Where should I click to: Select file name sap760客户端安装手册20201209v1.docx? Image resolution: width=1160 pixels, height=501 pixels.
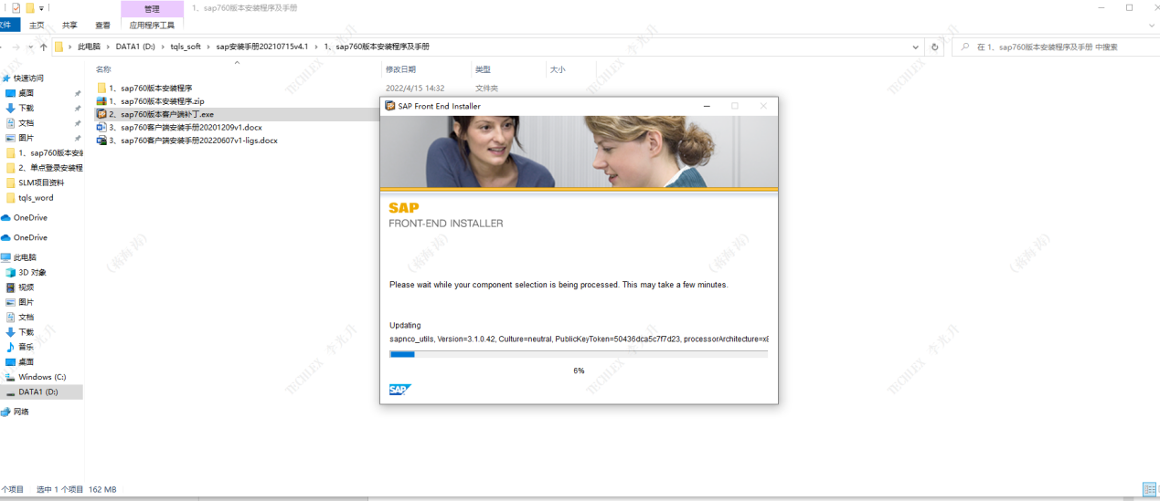pyautogui.click(x=186, y=127)
